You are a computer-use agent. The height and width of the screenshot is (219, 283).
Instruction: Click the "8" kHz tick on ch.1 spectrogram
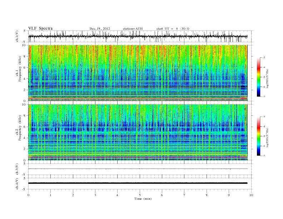[x=25, y=57]
